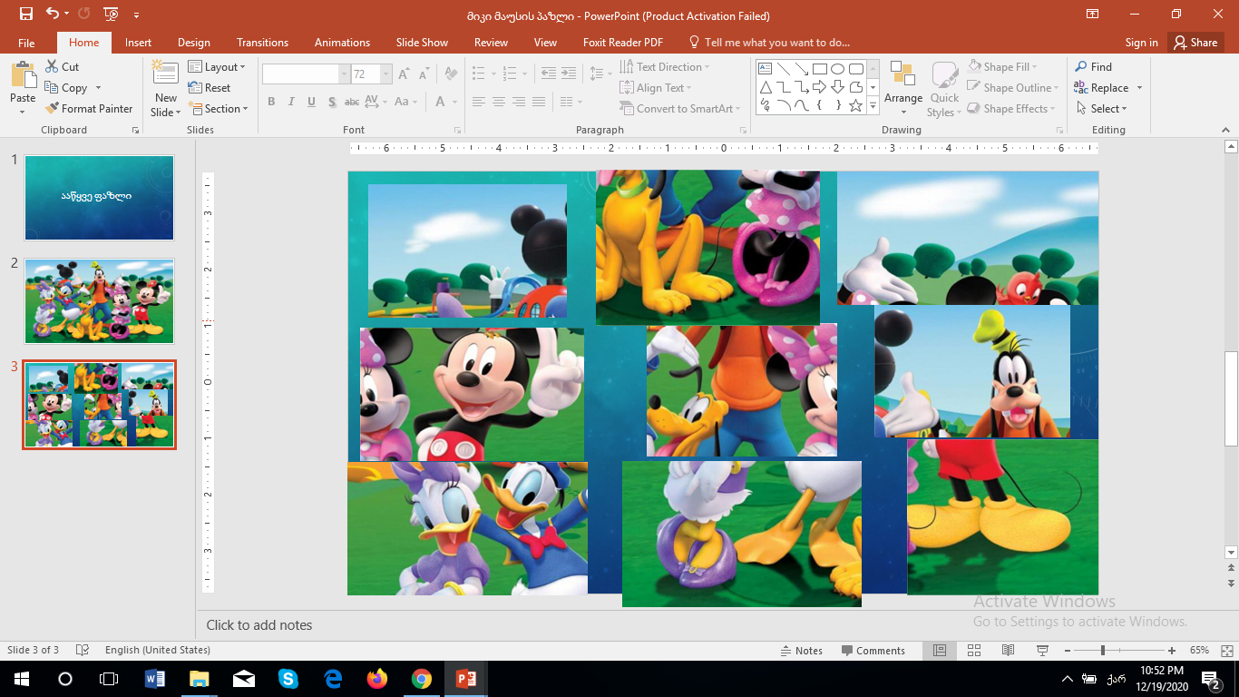Open Text Direction dropdown
Viewport: 1239px width, 697px height.
click(665, 67)
